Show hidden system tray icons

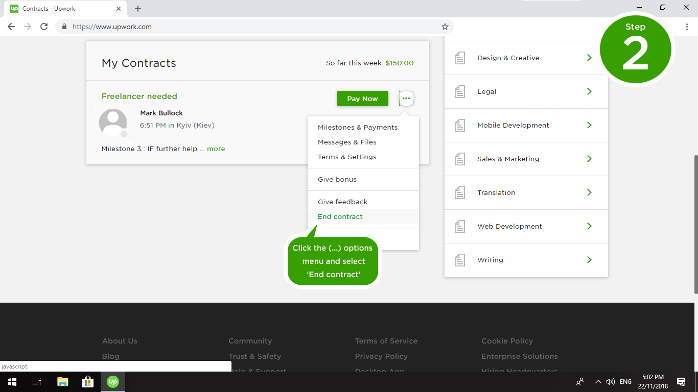click(598, 382)
